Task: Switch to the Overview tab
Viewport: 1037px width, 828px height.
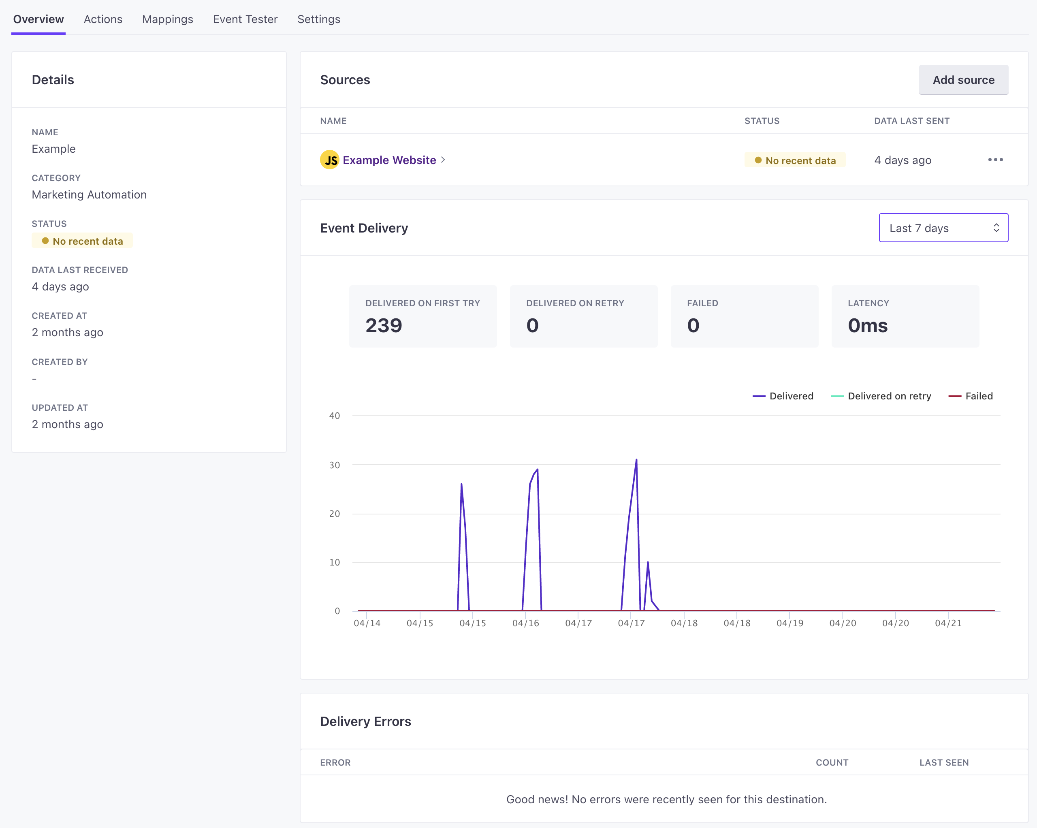Action: point(38,19)
